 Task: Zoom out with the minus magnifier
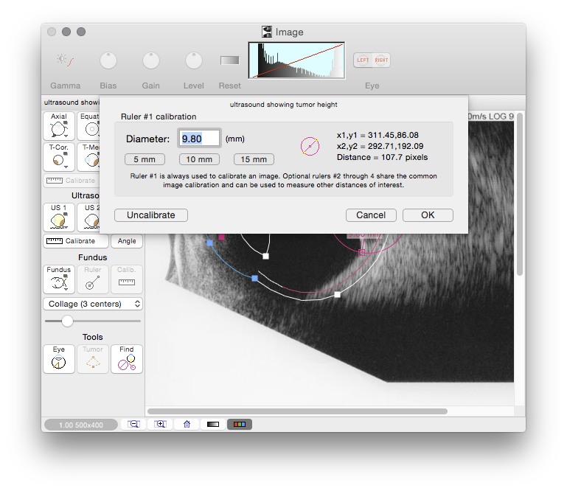pyautogui.click(x=133, y=424)
